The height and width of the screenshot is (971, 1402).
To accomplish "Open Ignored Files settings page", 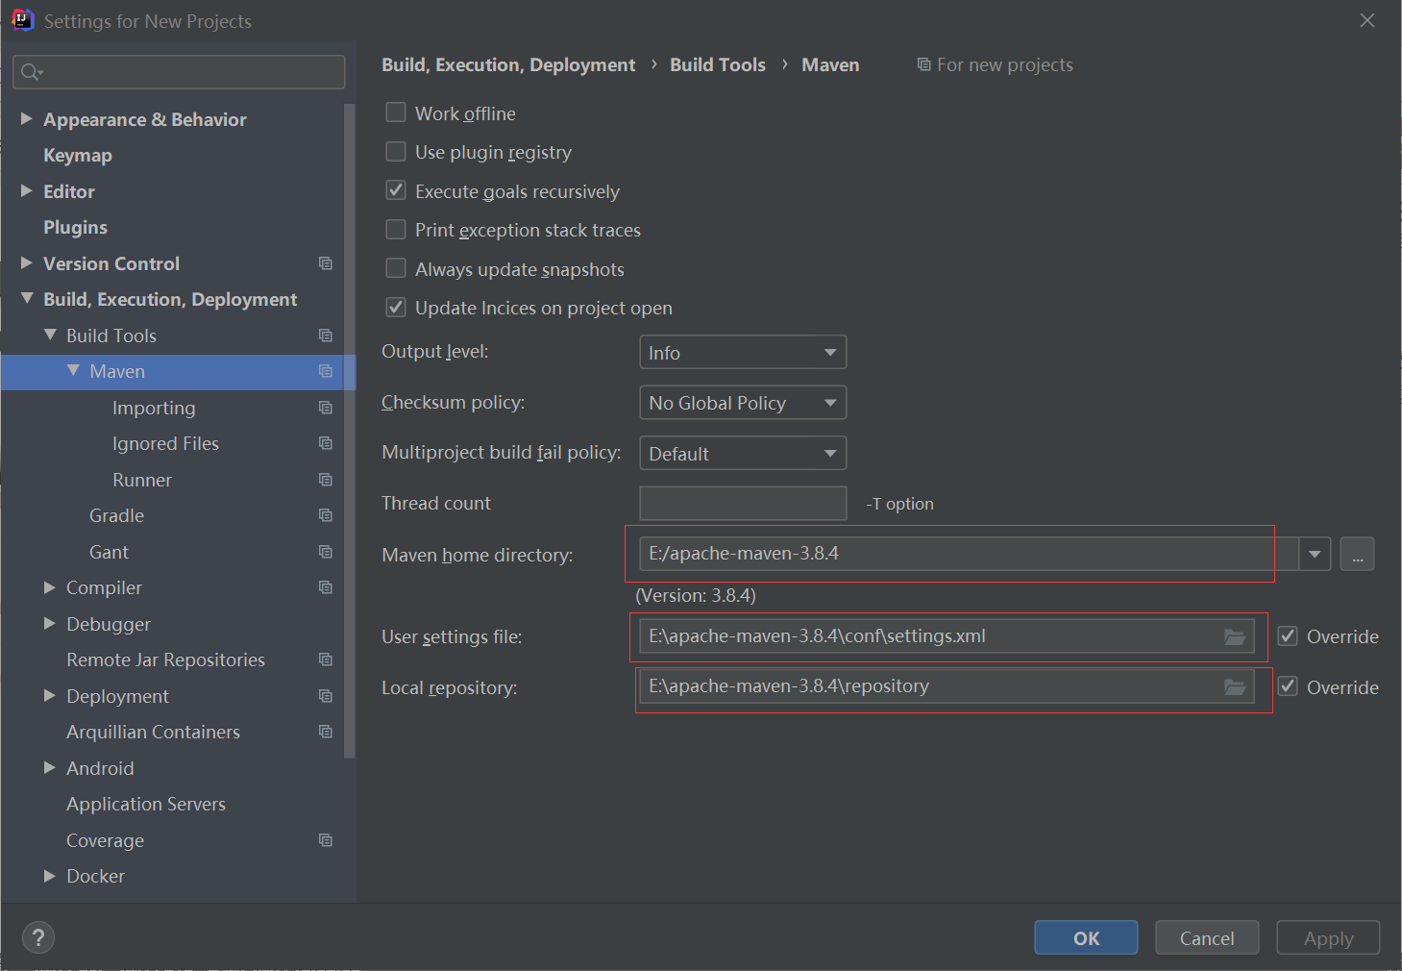I will pos(165,443).
